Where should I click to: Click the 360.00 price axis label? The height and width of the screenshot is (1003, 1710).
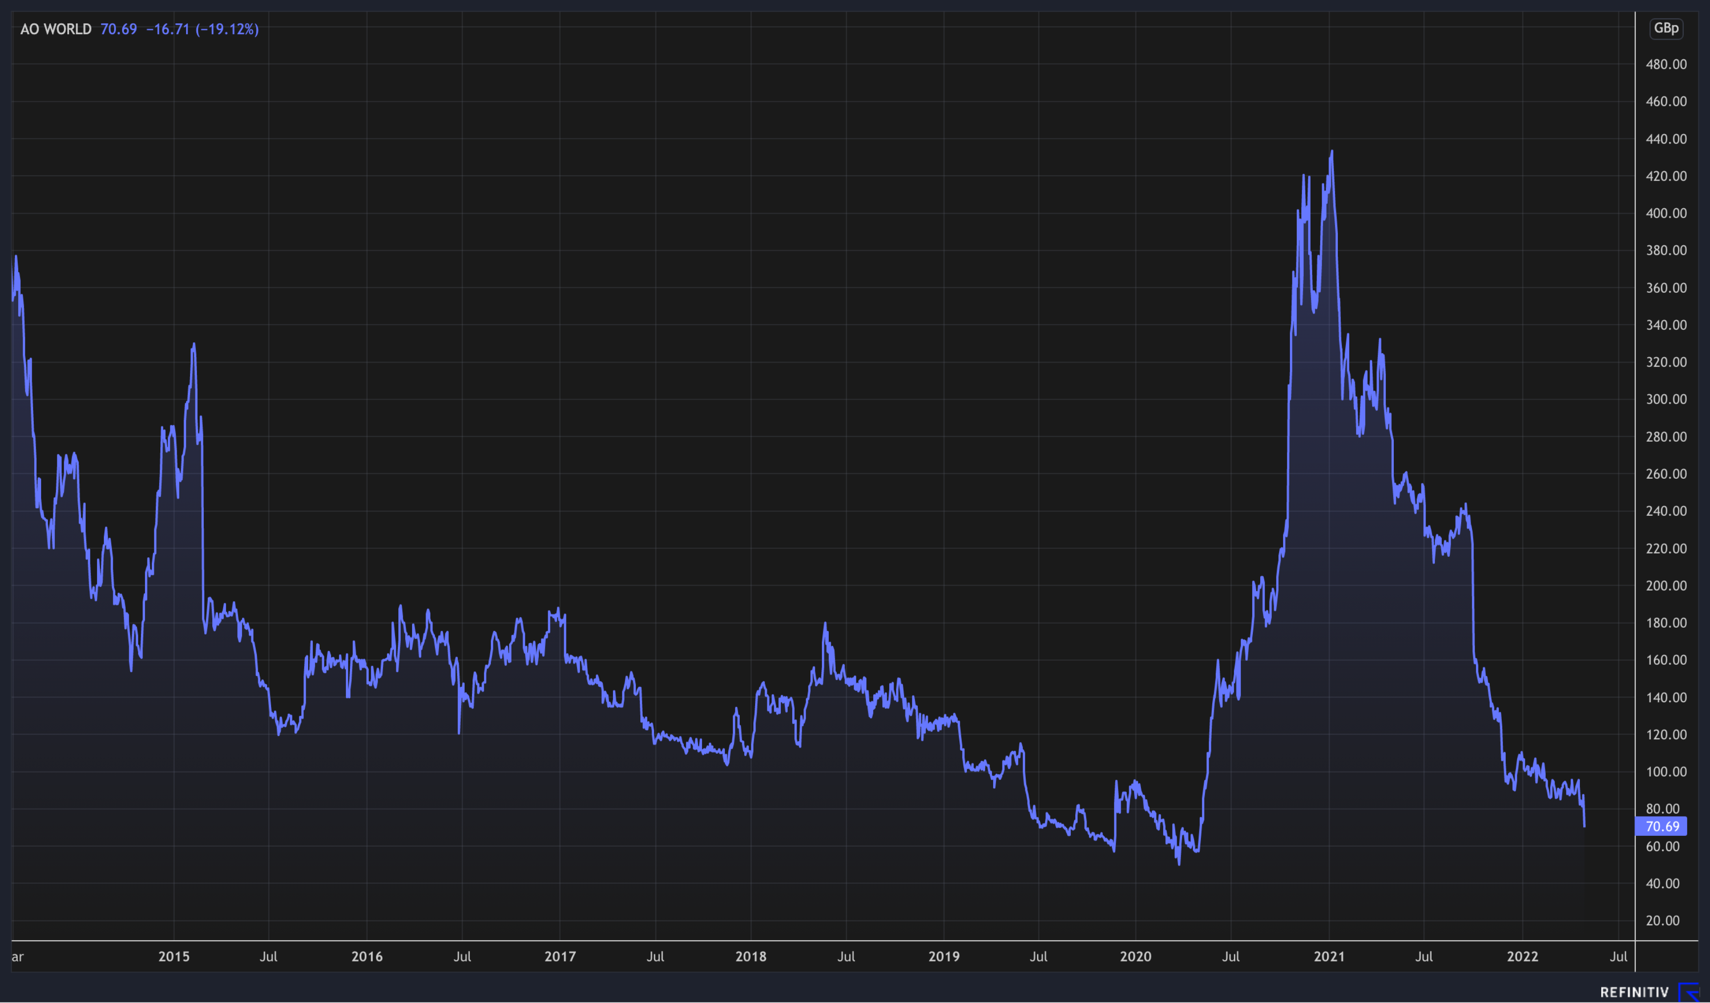coord(1666,288)
